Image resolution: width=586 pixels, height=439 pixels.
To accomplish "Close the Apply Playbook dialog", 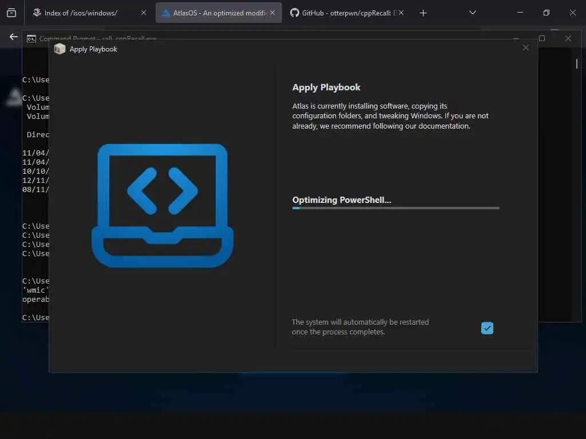I will [x=525, y=48].
